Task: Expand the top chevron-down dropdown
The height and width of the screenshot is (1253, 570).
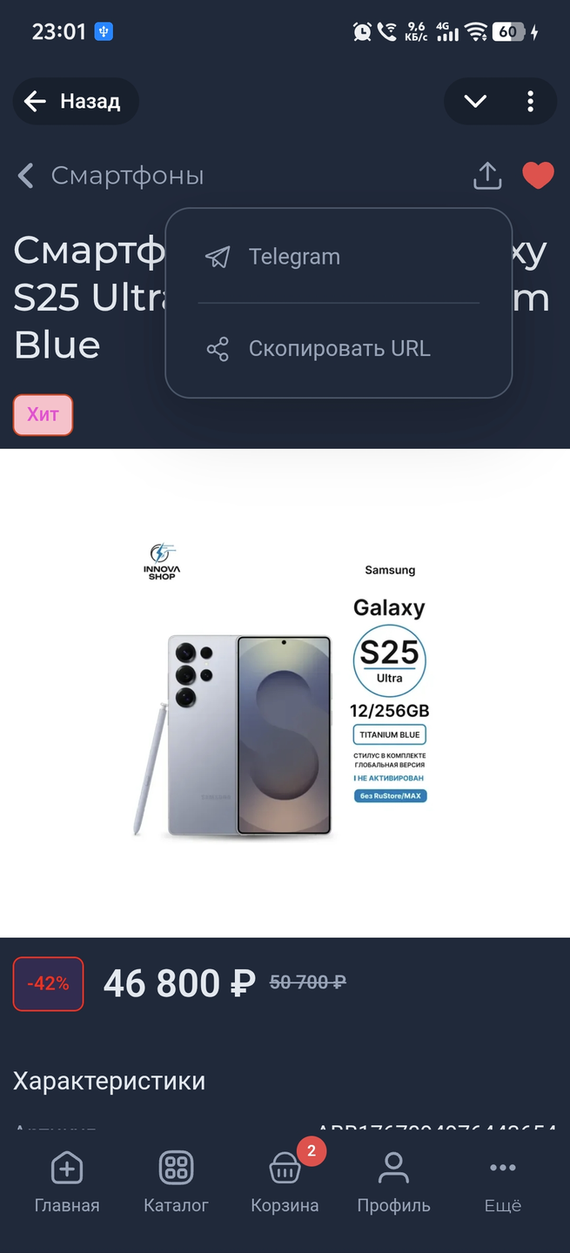Action: (x=475, y=102)
